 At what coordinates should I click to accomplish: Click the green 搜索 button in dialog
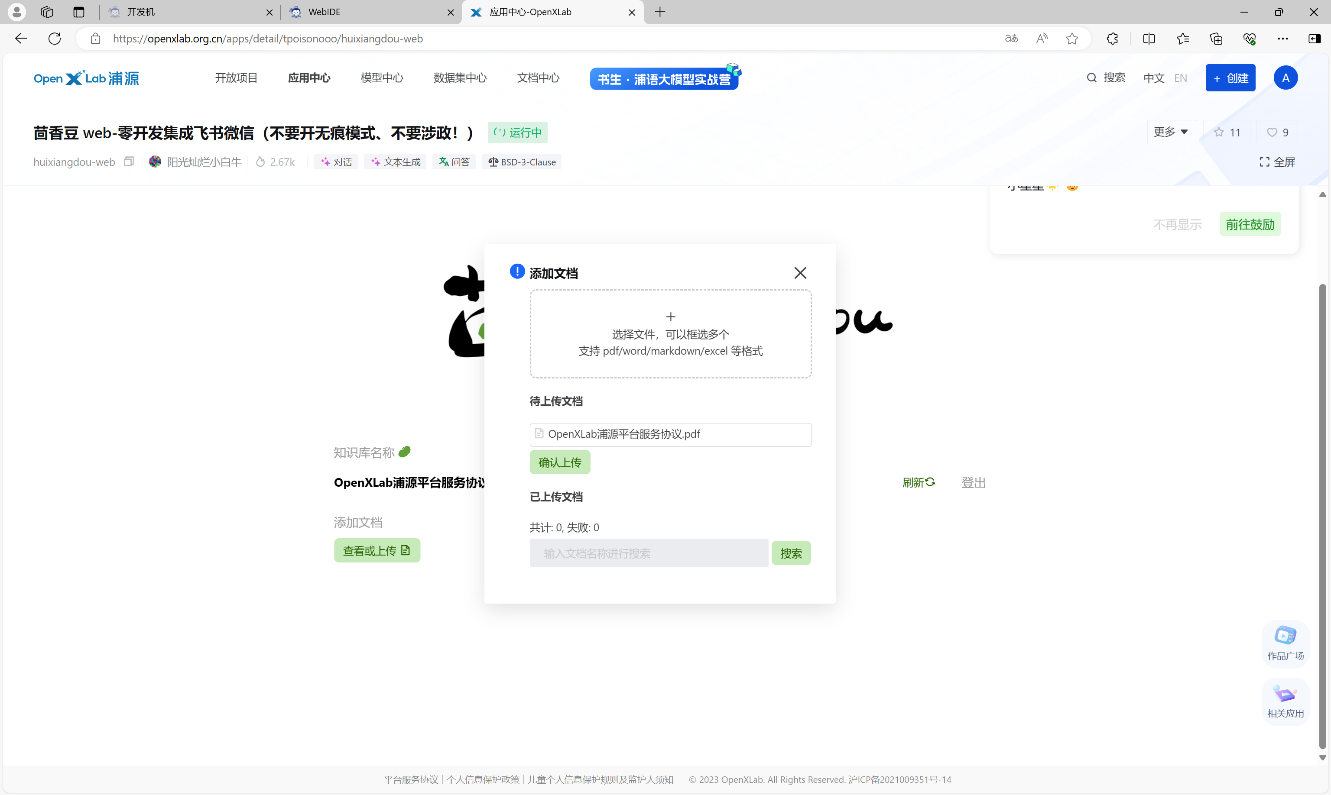coord(791,553)
